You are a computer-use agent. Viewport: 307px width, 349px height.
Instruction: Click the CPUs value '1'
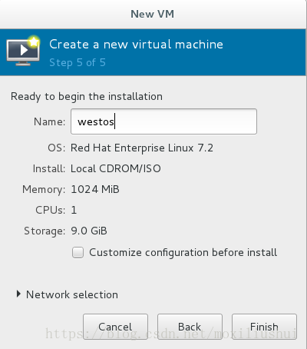[74, 210]
